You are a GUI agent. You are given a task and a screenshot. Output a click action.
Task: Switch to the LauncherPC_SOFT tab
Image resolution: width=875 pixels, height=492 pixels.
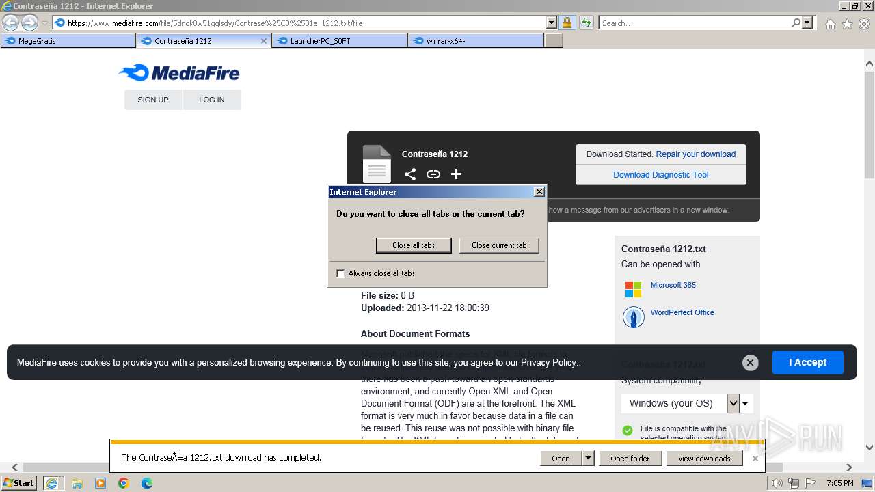(x=340, y=41)
